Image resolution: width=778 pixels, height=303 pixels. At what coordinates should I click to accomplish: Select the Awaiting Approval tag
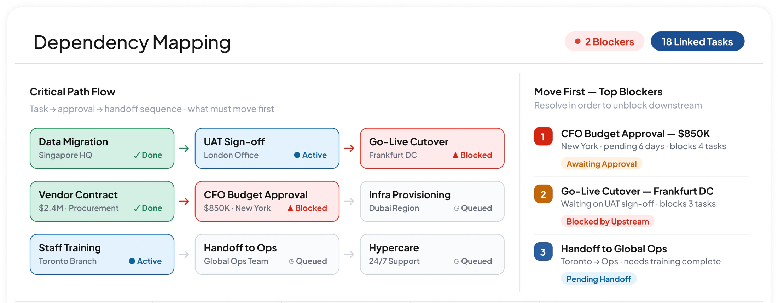pyautogui.click(x=601, y=164)
